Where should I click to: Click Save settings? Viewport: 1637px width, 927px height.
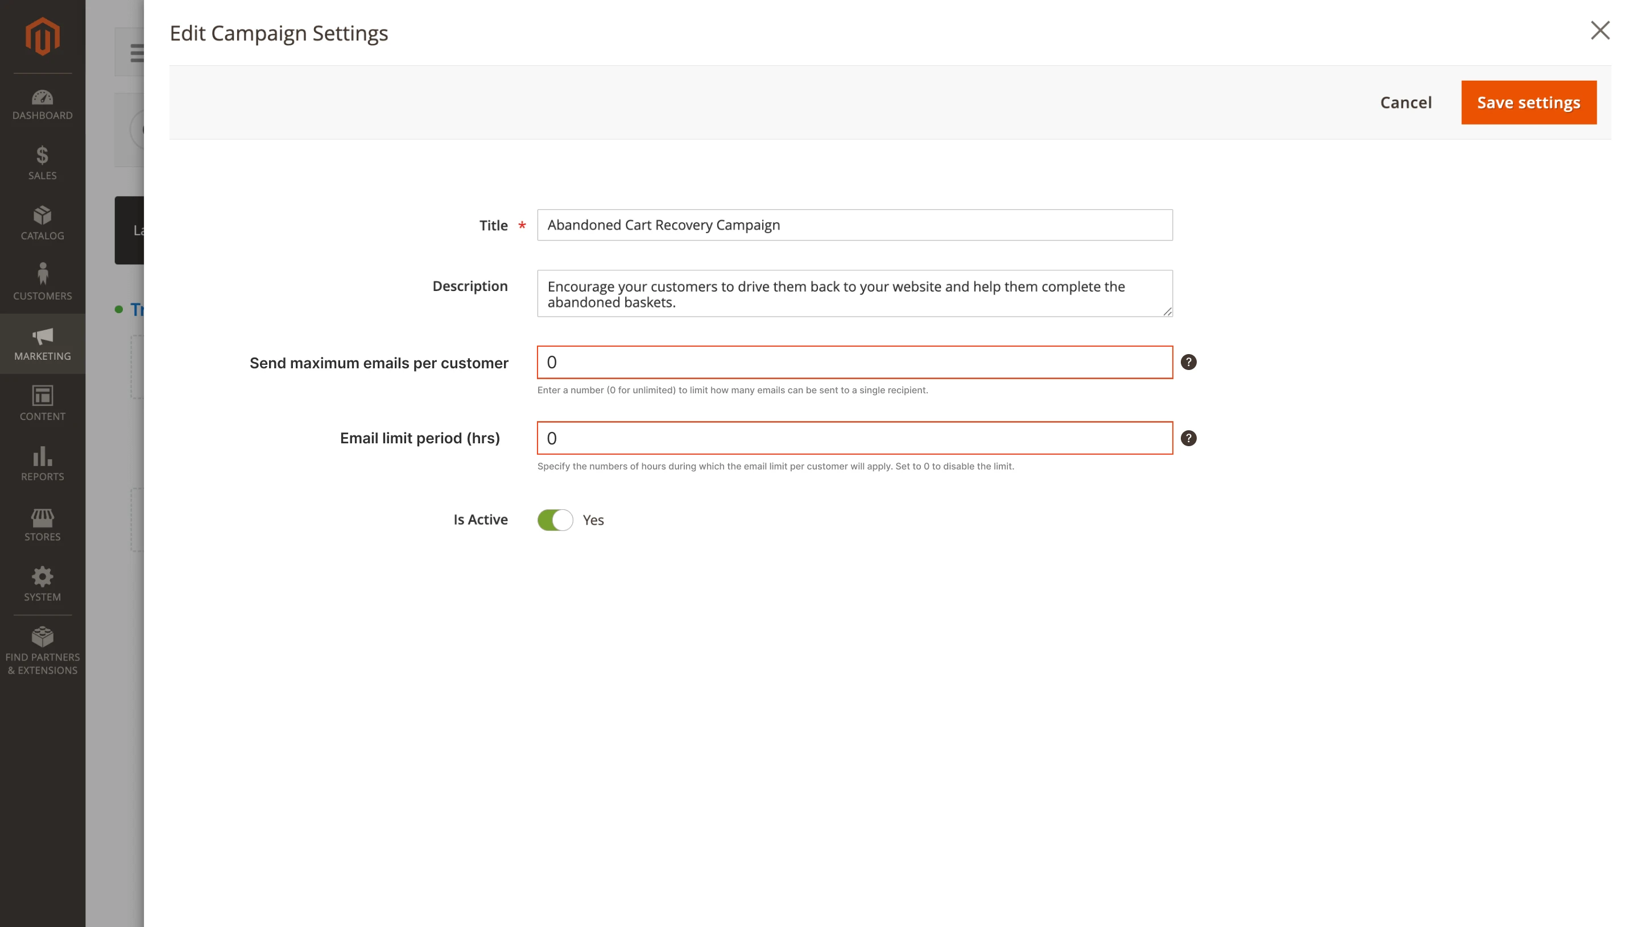[1529, 102]
